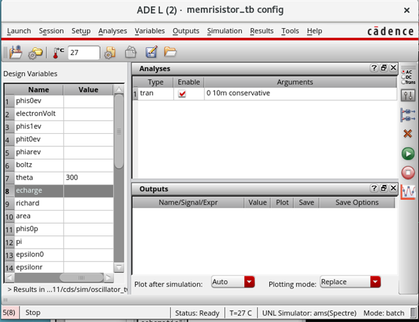Plot outputs with waveform icon
Viewport: 419px width, 322px height.
click(408, 191)
